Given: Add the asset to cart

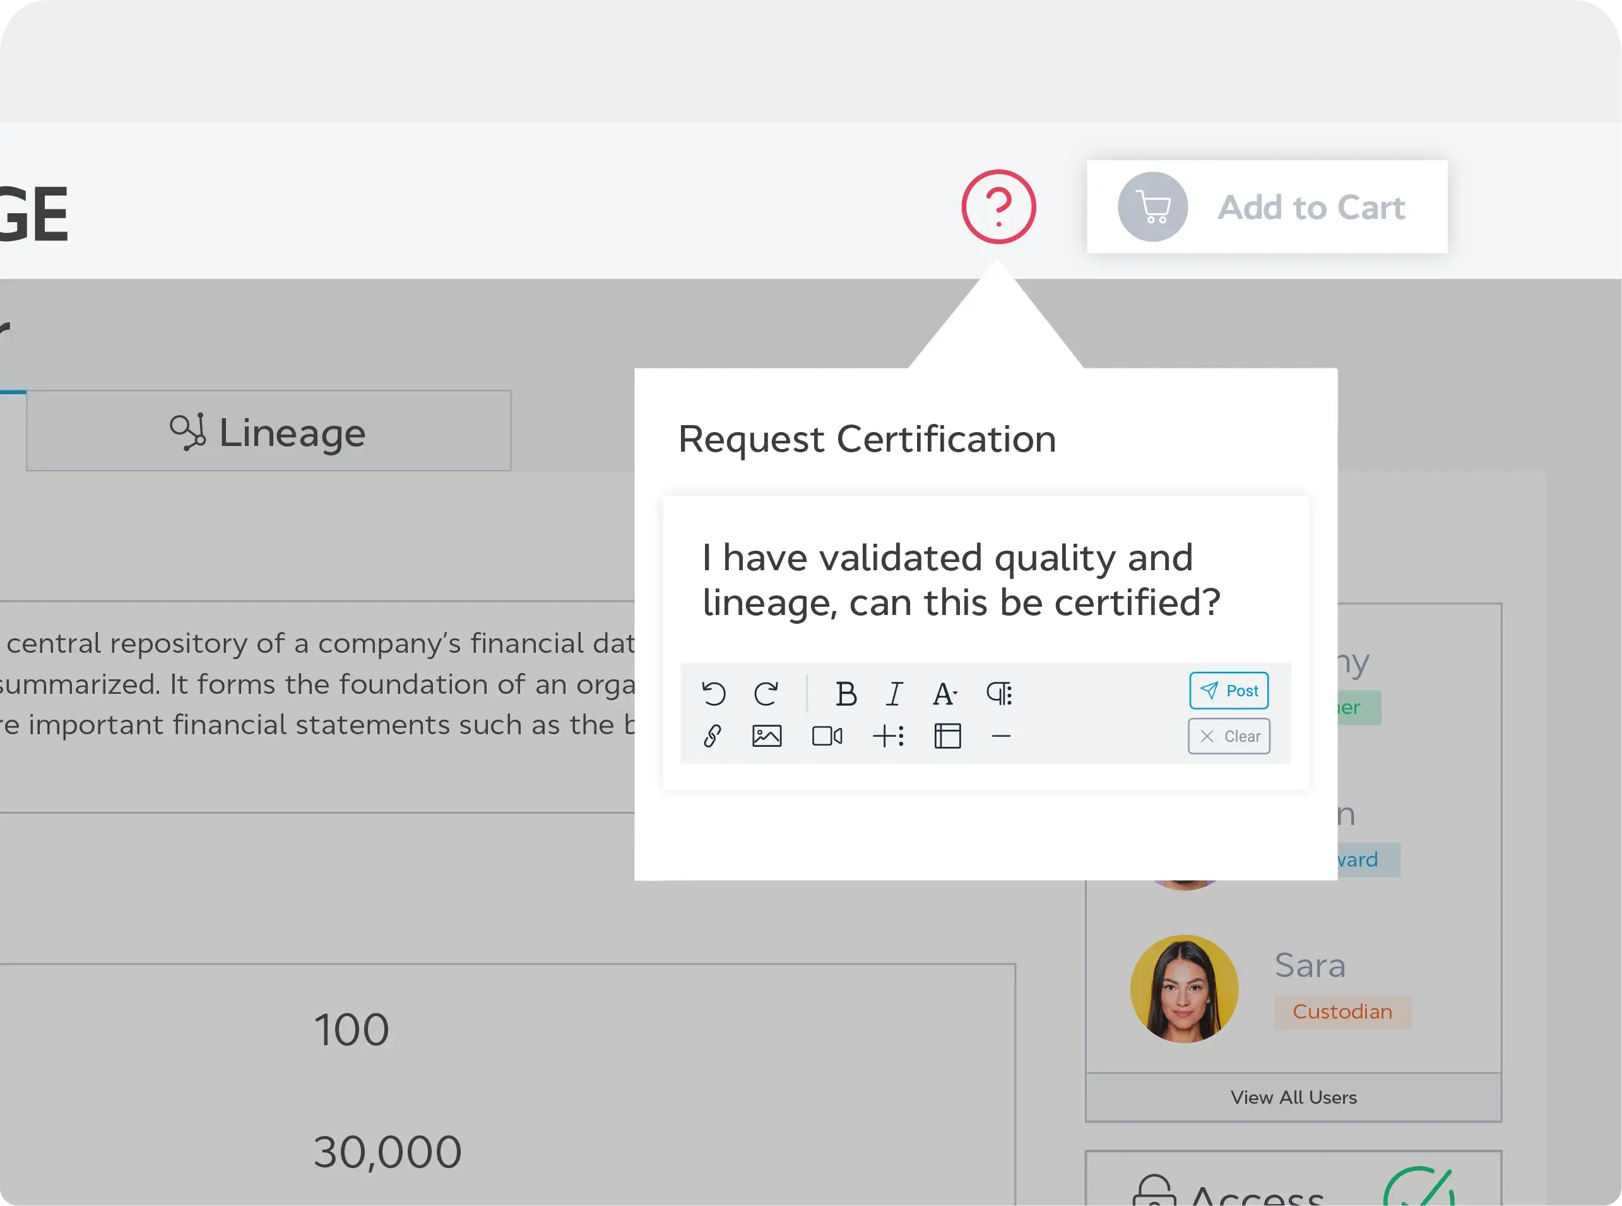Looking at the screenshot, I should (x=1266, y=208).
